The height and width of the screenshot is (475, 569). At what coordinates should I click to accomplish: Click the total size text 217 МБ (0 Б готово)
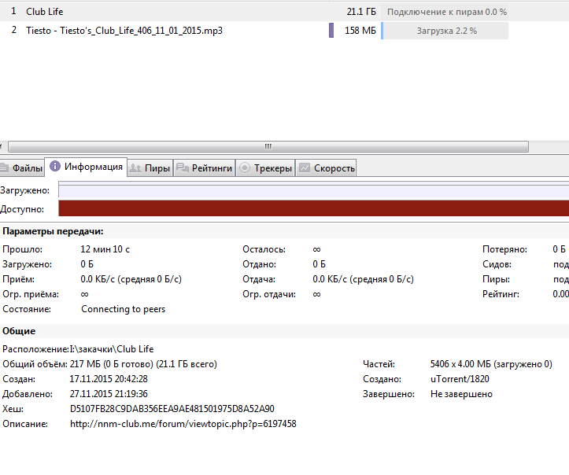click(112, 364)
